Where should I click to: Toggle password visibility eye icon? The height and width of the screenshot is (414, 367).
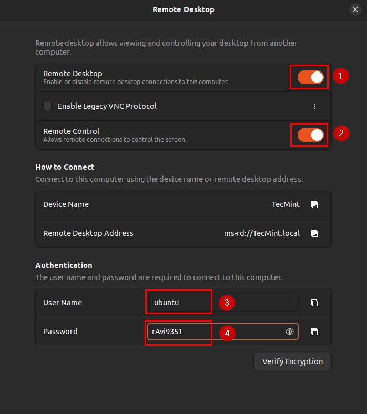pyautogui.click(x=289, y=332)
